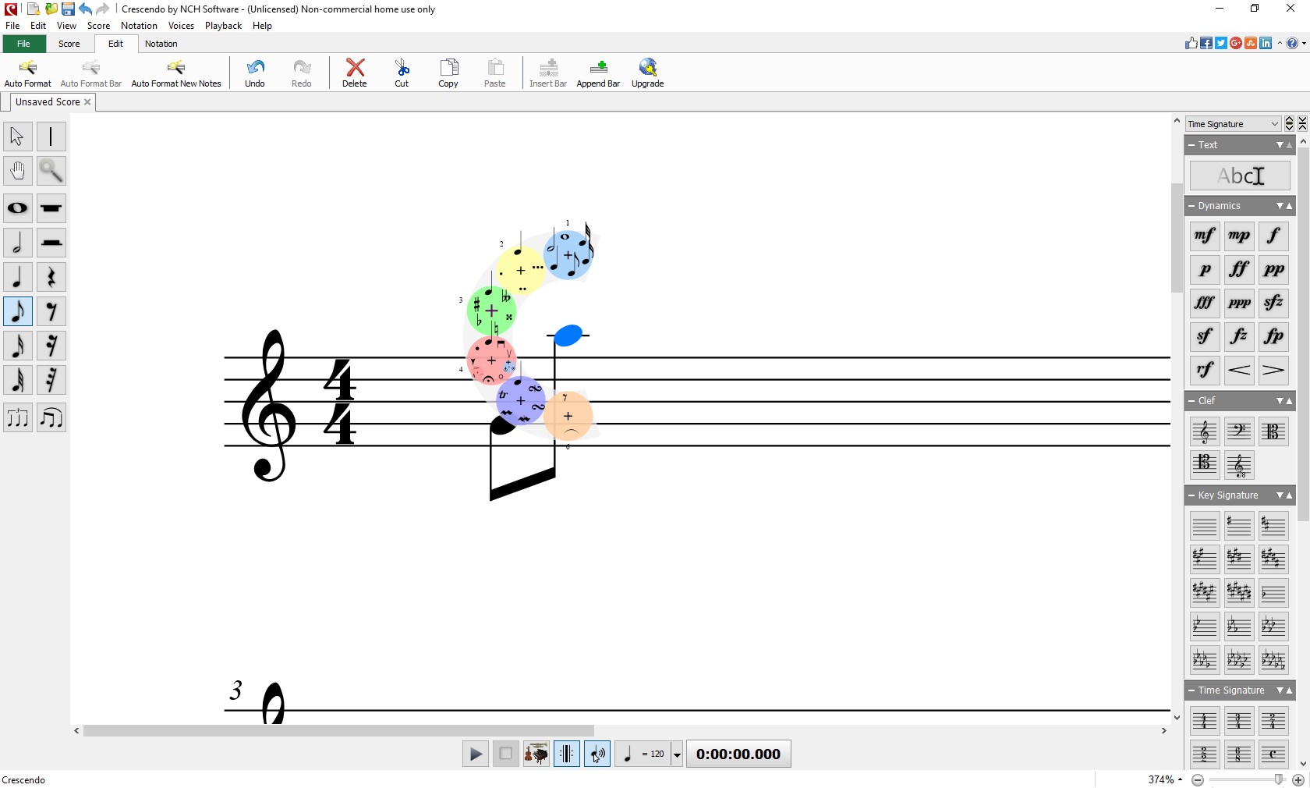Click the Upgrade button

tap(646, 73)
